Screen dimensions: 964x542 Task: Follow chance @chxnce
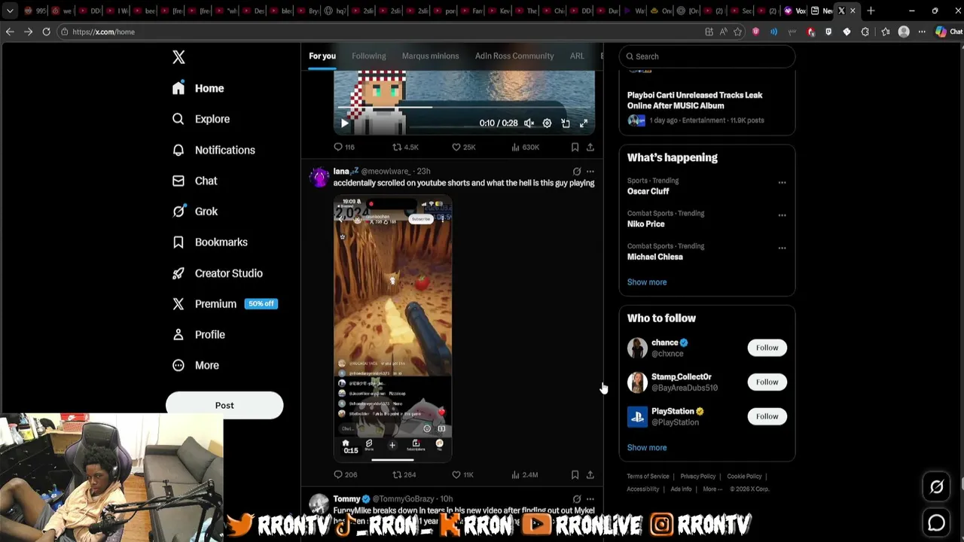(x=767, y=348)
